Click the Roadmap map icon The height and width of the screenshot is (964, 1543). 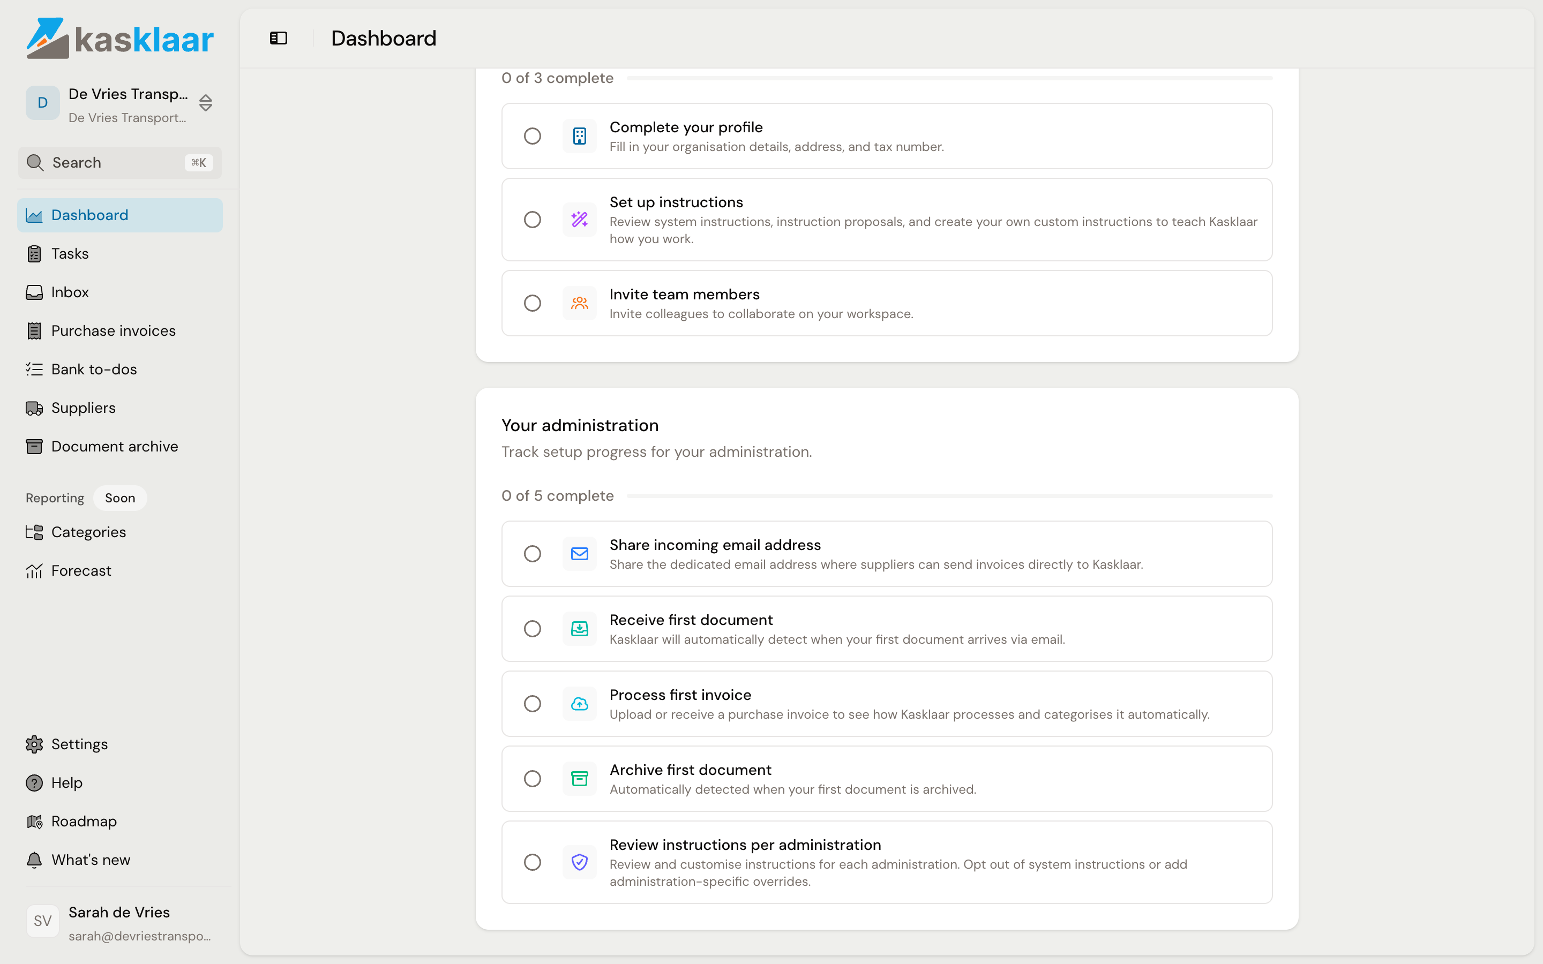click(34, 821)
